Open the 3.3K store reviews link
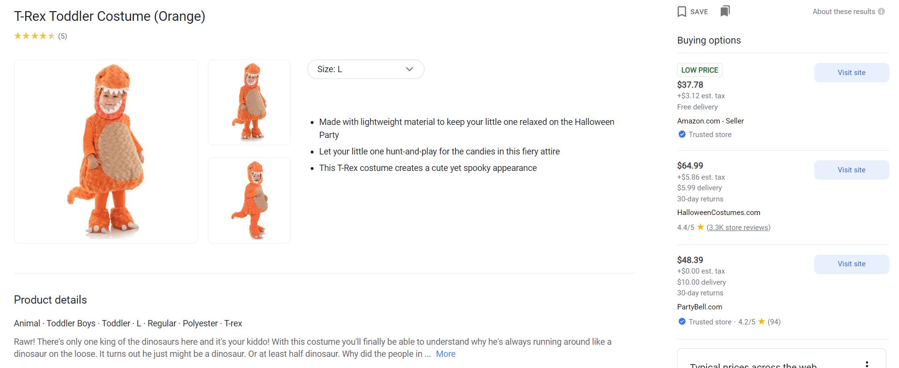This screenshot has height=368, width=899. (x=738, y=228)
